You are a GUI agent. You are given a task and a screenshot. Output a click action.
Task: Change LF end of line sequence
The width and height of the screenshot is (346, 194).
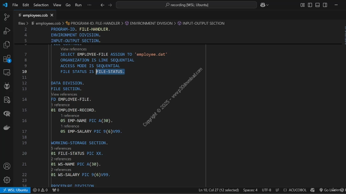pos(277,190)
